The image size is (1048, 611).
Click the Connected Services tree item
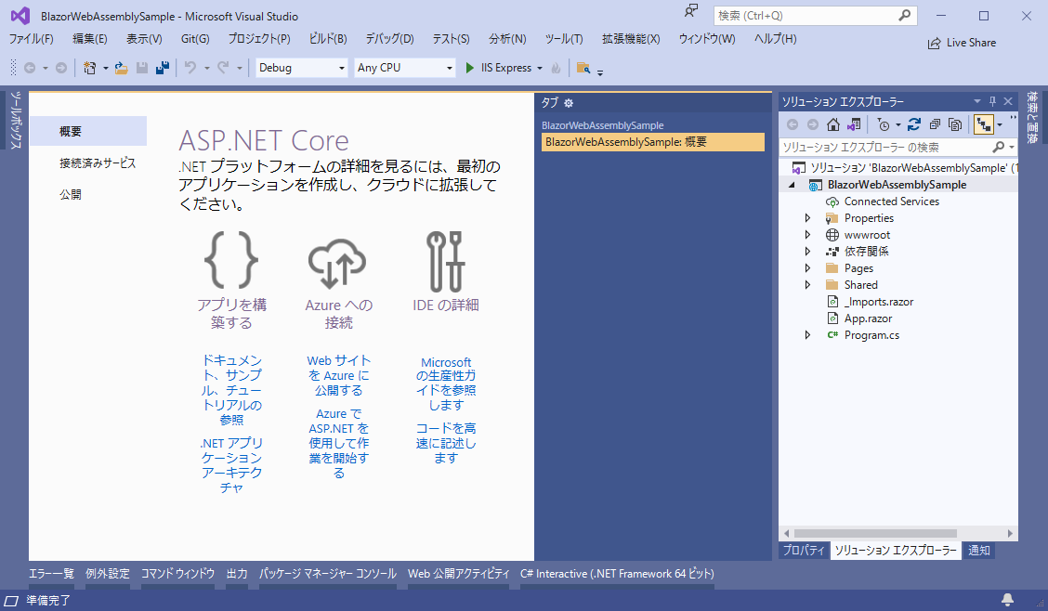tap(892, 201)
